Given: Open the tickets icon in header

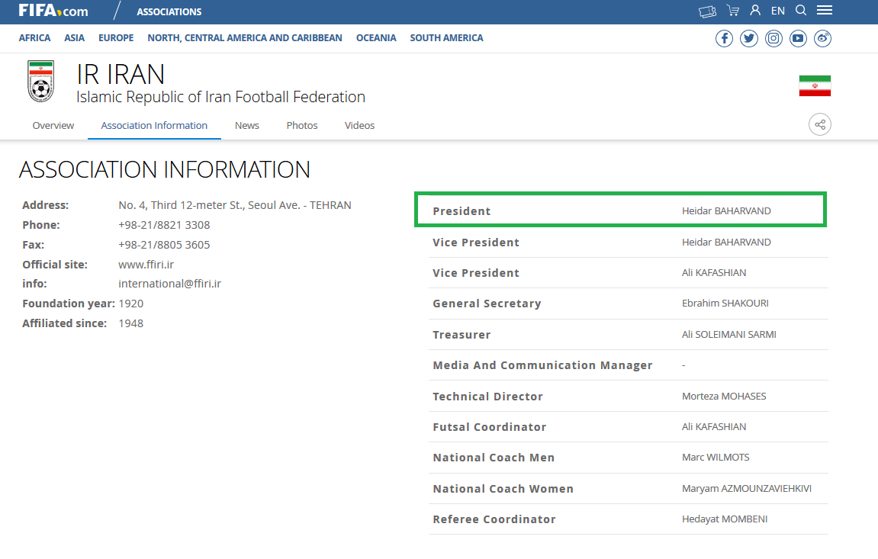Looking at the screenshot, I should click(x=707, y=11).
